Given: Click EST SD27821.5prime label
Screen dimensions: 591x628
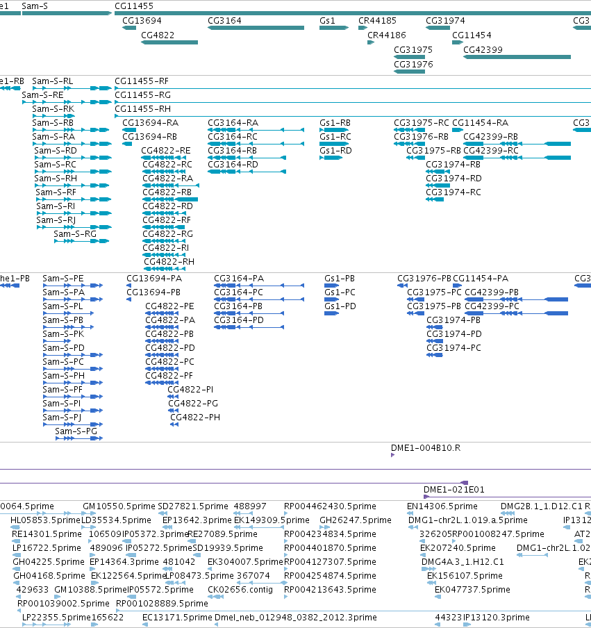Looking at the screenshot, I should (193, 506).
